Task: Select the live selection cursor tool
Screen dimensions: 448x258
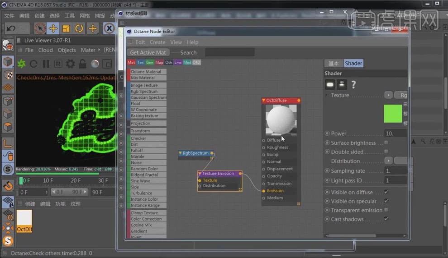Action: [40, 28]
